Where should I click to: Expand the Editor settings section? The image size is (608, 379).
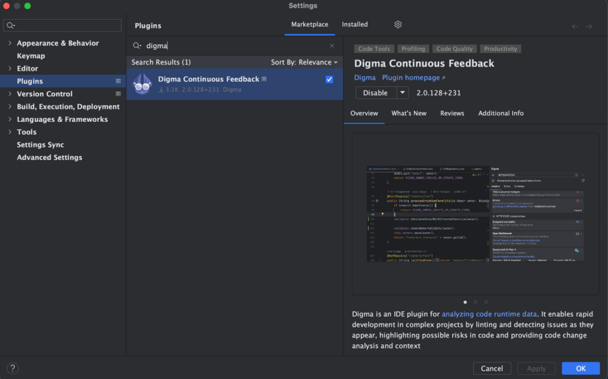(9, 68)
